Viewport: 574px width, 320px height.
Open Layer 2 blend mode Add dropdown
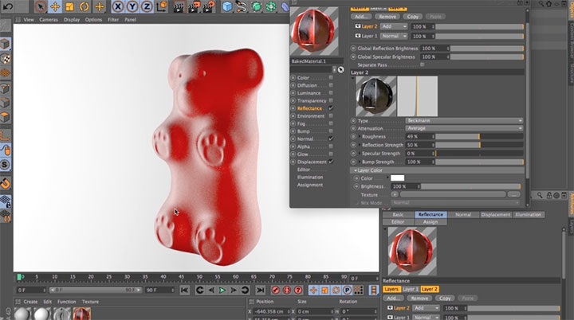tap(394, 26)
